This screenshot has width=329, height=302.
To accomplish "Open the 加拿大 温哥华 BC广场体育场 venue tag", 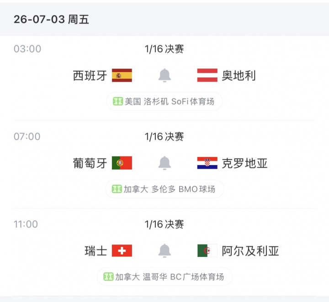I will (164, 276).
